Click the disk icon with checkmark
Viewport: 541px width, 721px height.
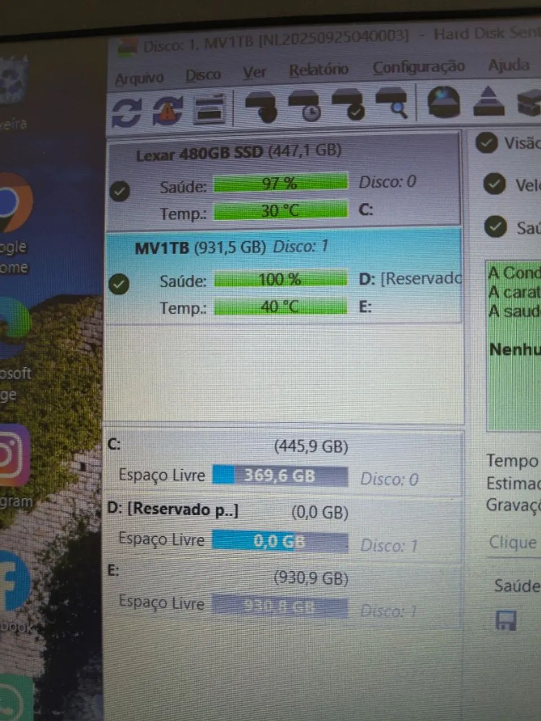(348, 104)
